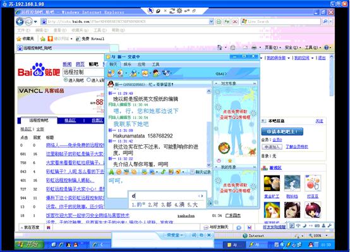Click the IE favorites star icon
This screenshot has height=252, width=350.
(x=19, y=39)
